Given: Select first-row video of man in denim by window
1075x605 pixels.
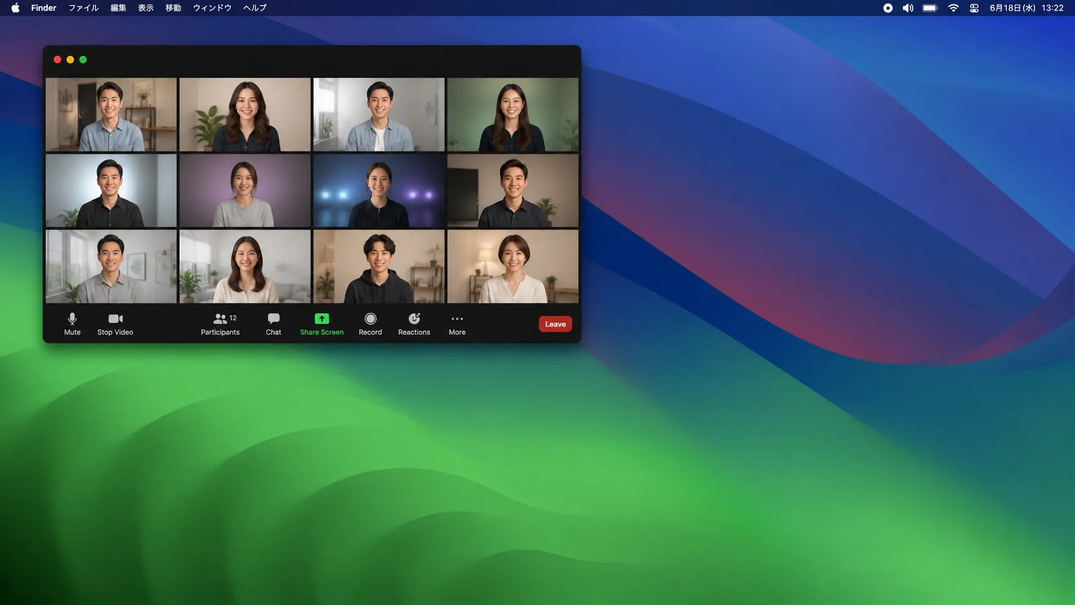Looking at the screenshot, I should pos(379,114).
